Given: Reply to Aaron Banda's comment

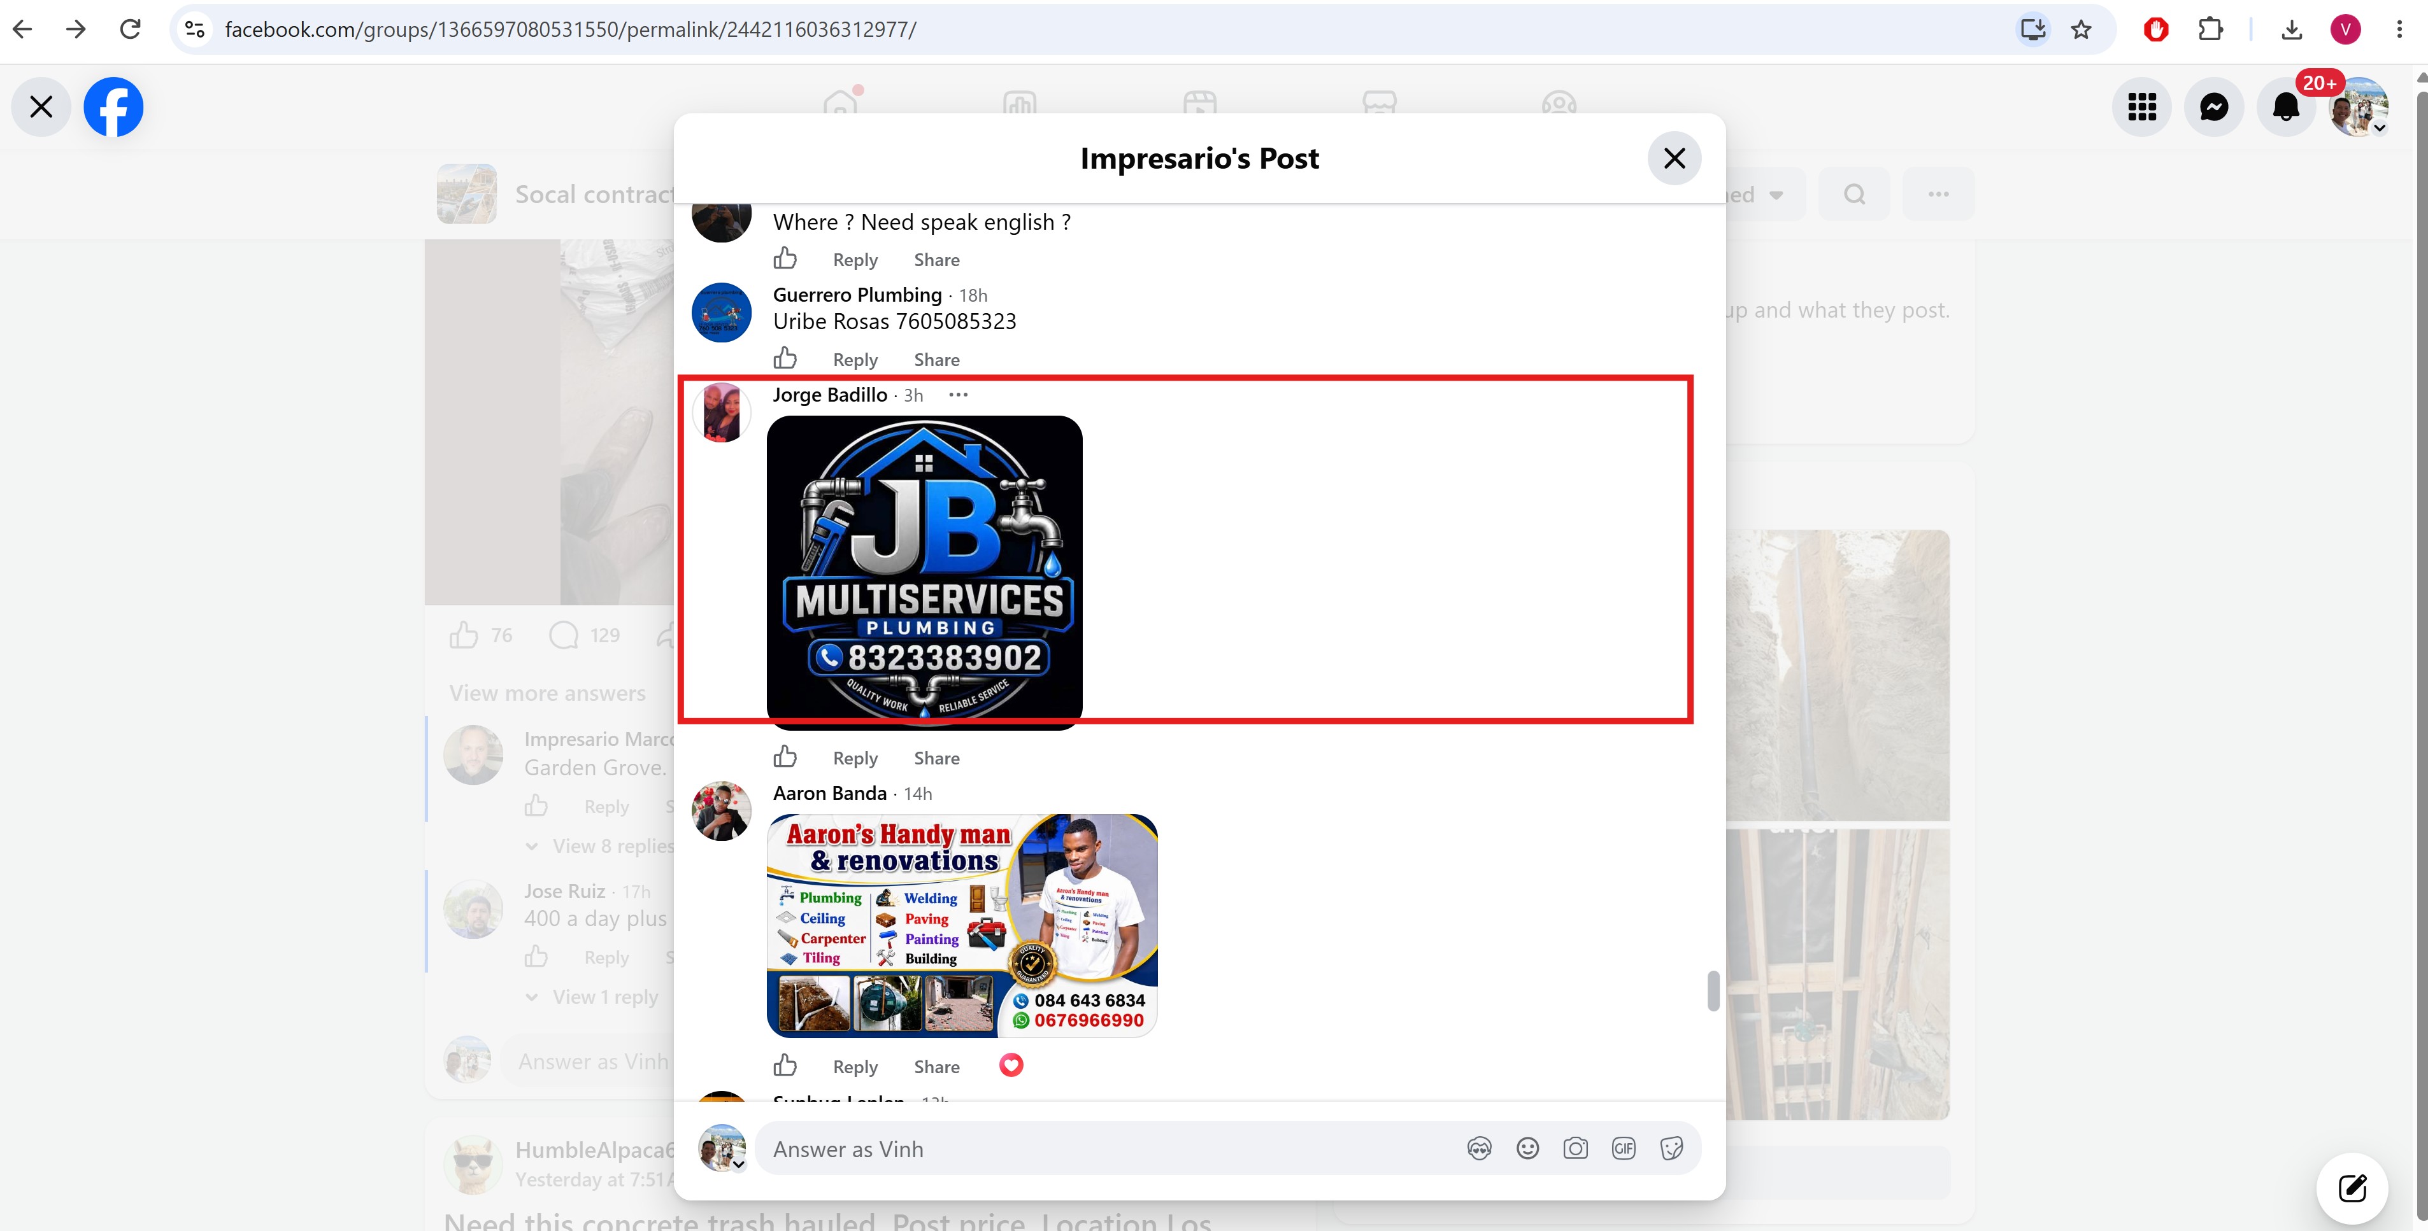Looking at the screenshot, I should pyautogui.click(x=855, y=1067).
